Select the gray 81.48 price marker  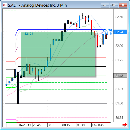pyautogui.click(x=120, y=76)
